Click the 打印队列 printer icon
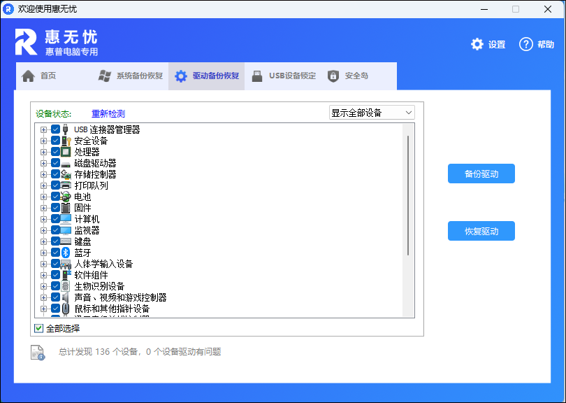Image resolution: width=566 pixels, height=403 pixels. [x=65, y=185]
